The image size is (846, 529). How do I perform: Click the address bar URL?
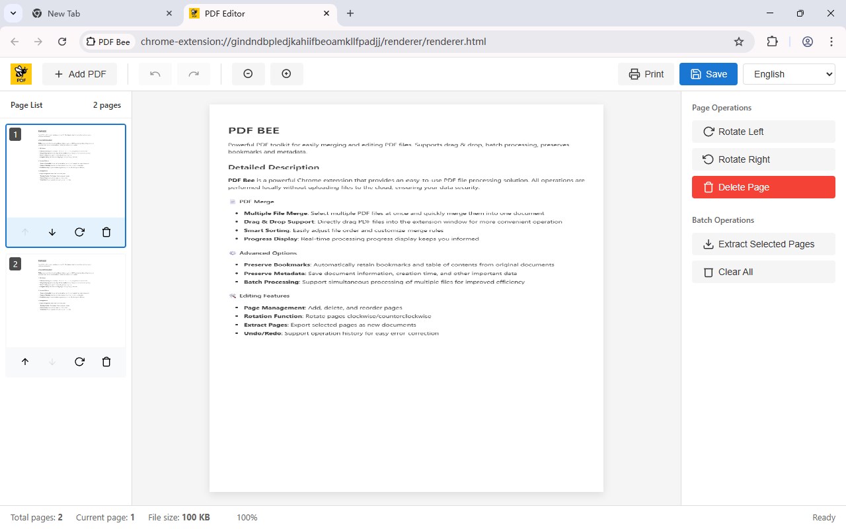click(313, 42)
